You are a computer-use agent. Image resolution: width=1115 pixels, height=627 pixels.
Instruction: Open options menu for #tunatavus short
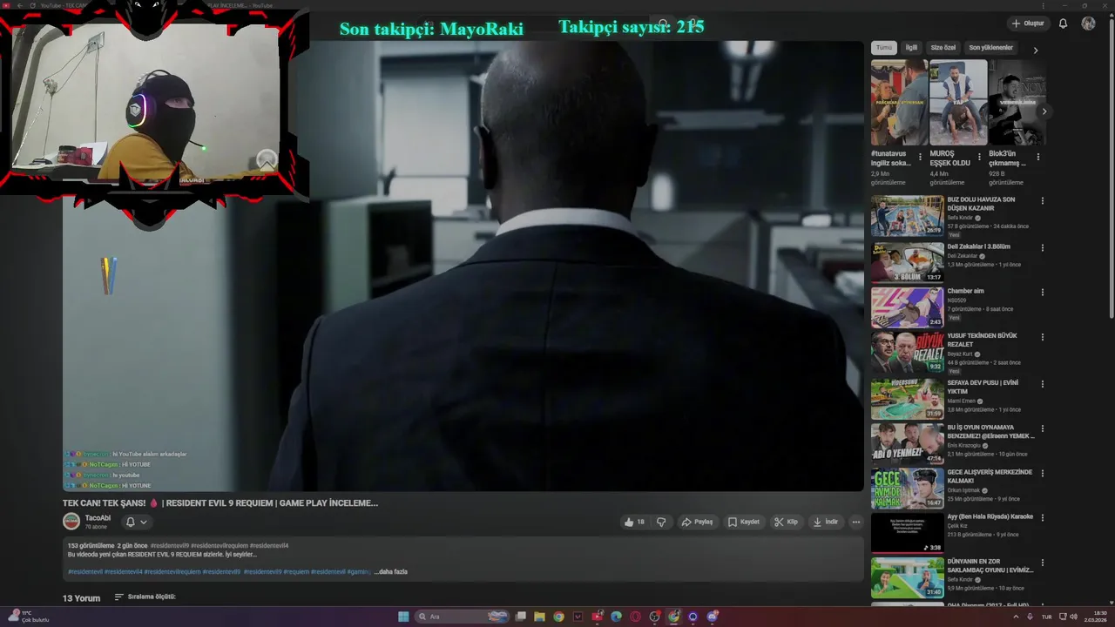(x=920, y=158)
